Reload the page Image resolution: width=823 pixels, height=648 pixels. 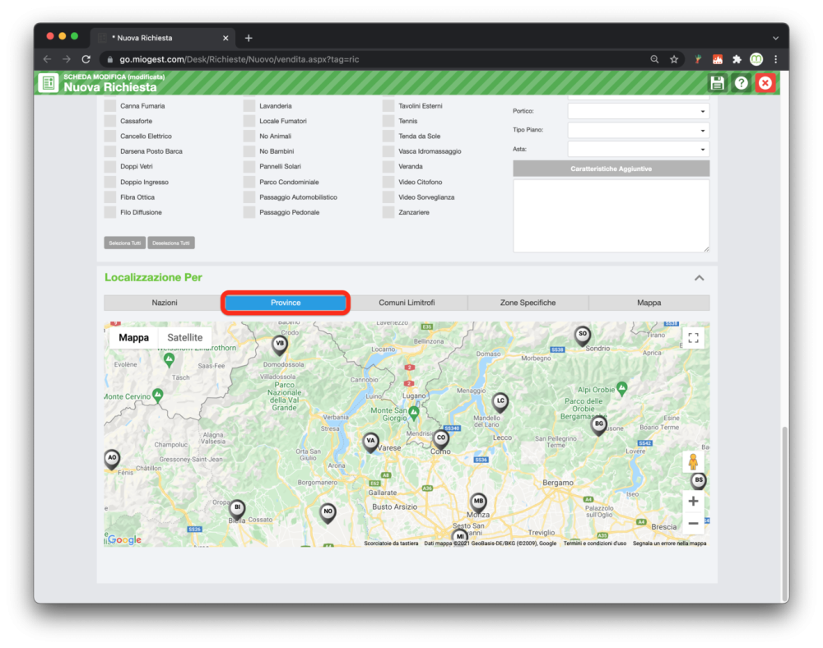86,59
